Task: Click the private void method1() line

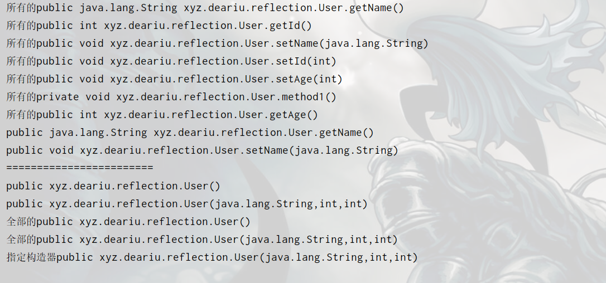Action: point(171,97)
